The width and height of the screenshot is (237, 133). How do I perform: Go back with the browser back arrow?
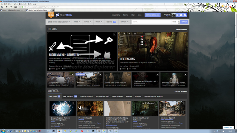pyautogui.click(x=7, y=7)
